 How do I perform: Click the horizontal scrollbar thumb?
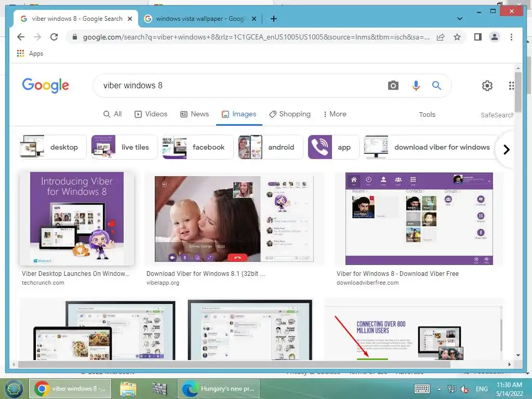tap(234, 364)
